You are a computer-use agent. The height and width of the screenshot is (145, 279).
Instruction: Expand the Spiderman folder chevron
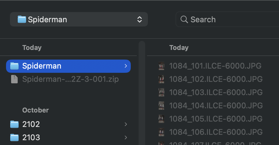(126, 66)
